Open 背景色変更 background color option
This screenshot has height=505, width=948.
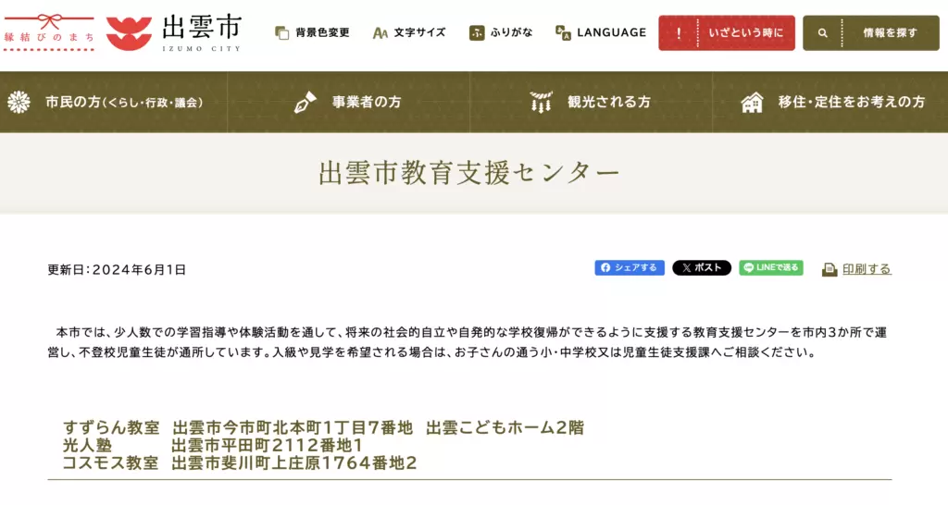312,32
